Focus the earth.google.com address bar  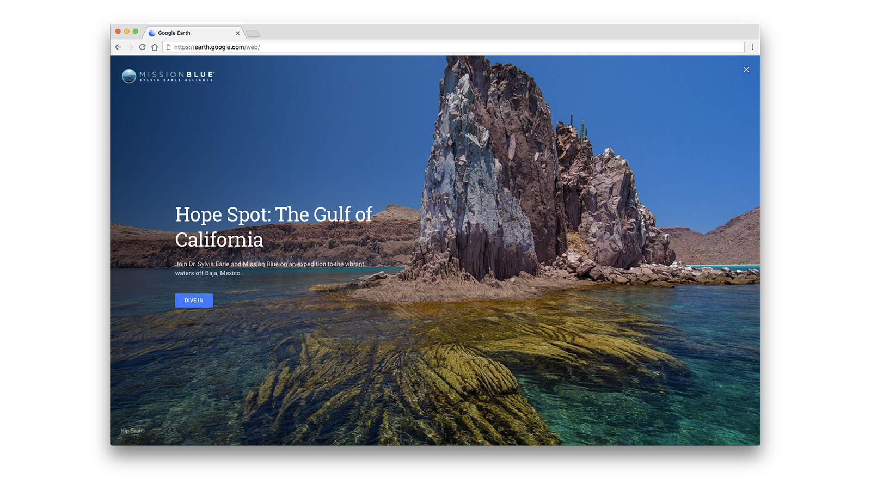[x=453, y=47]
